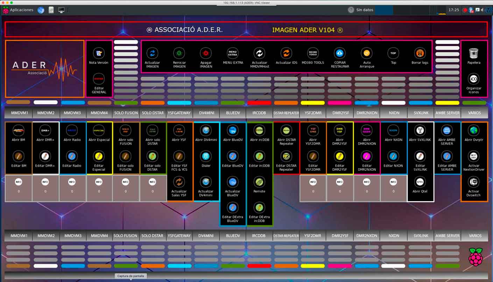The image size is (493, 282).
Task: Click the Captura de pantalla label
Action: [131, 276]
